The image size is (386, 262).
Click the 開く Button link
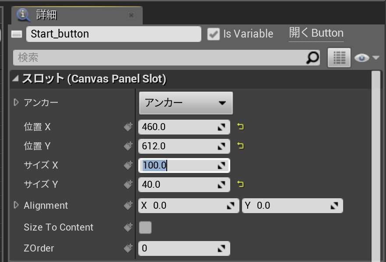pos(316,34)
